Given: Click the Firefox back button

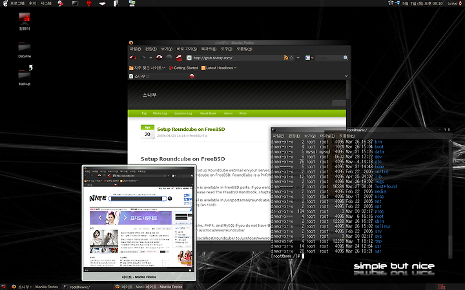Looking at the screenshot, I should [x=132, y=57].
